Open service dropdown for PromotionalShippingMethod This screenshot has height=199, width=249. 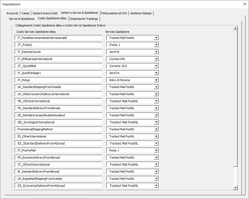[156, 129]
